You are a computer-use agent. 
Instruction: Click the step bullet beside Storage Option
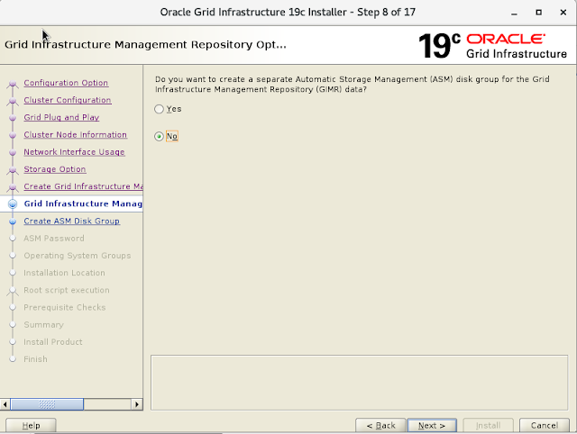coord(13,170)
